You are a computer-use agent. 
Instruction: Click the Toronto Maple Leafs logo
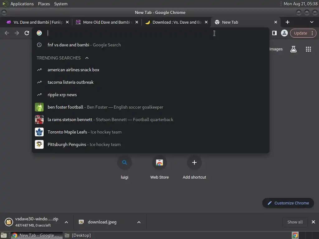coord(39,132)
